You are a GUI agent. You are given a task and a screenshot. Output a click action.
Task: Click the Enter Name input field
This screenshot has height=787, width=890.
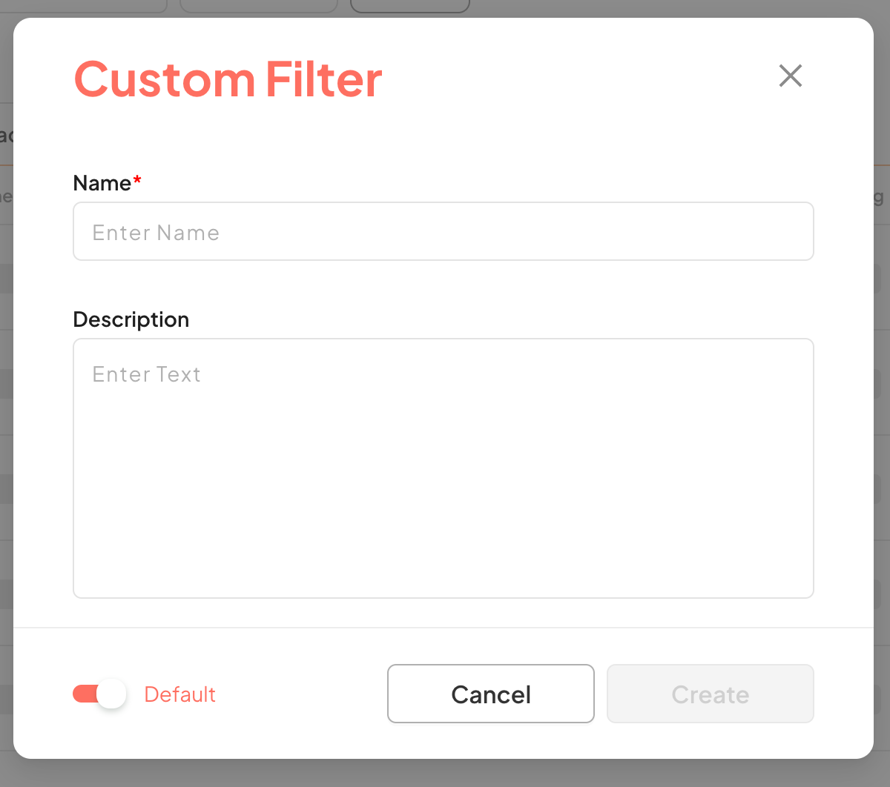click(444, 231)
